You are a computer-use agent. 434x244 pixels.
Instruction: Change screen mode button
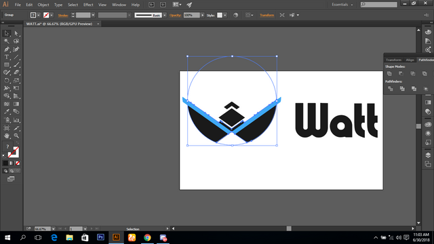pyautogui.click(x=11, y=179)
